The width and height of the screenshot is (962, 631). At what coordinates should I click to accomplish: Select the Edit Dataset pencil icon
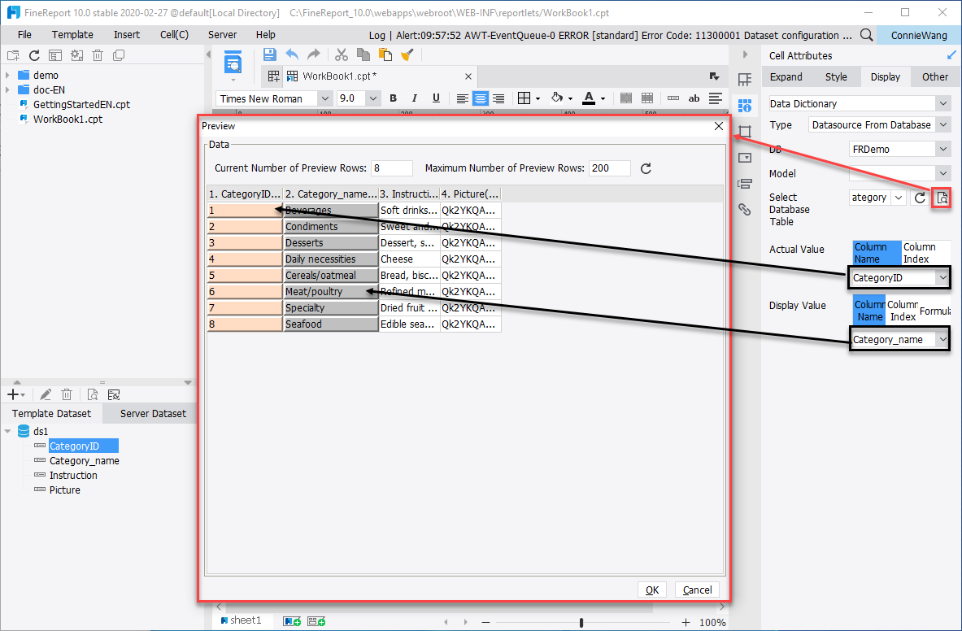45,394
